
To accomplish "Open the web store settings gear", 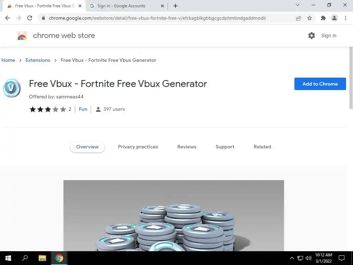I will [312, 36].
